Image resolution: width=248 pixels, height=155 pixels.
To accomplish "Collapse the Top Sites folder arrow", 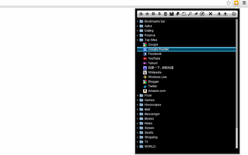I will [x=138, y=40].
